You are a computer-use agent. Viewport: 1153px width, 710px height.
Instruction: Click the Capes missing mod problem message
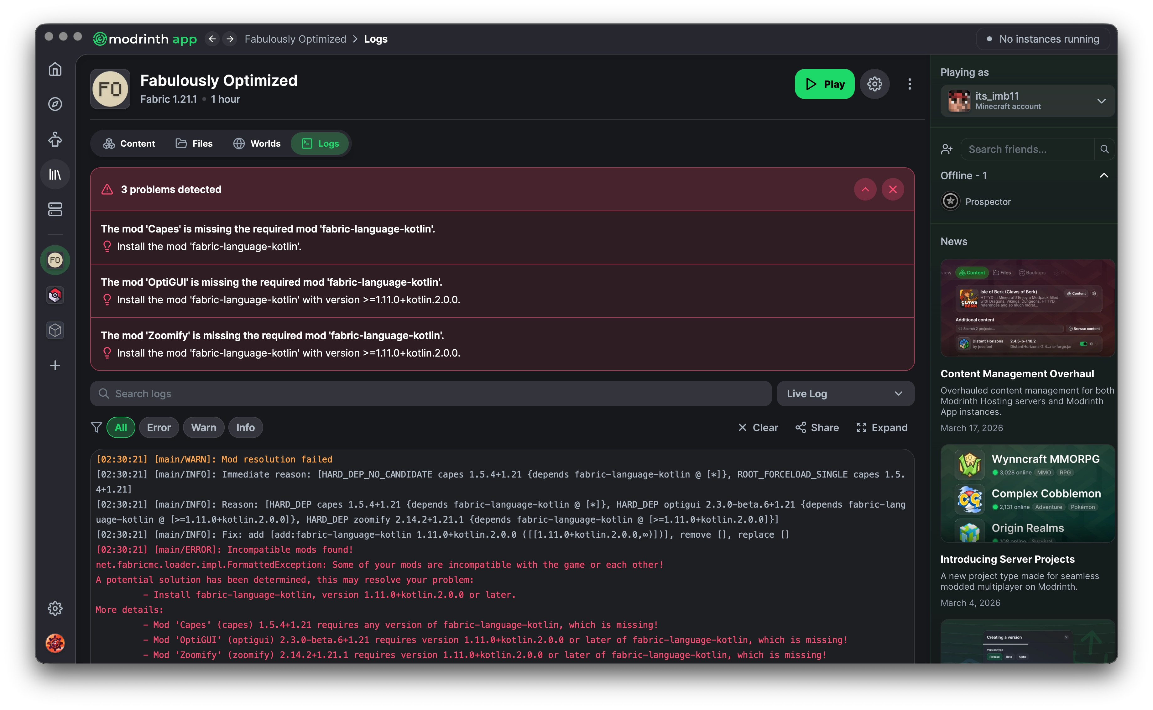[268, 229]
